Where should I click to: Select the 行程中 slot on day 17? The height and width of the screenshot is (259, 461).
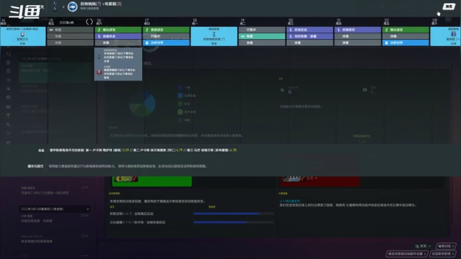[166, 36]
